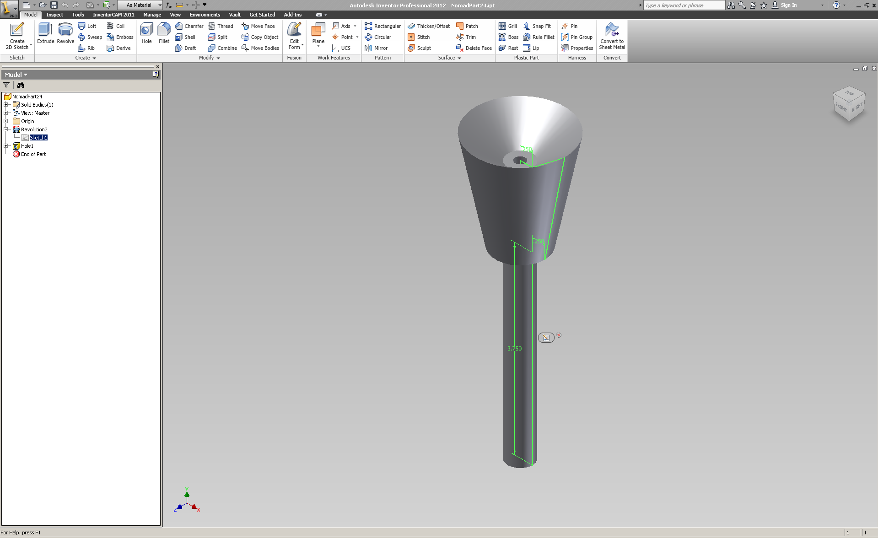This screenshot has width=878, height=538.
Task: Switch to the Tools ribbon tab
Action: 78,15
